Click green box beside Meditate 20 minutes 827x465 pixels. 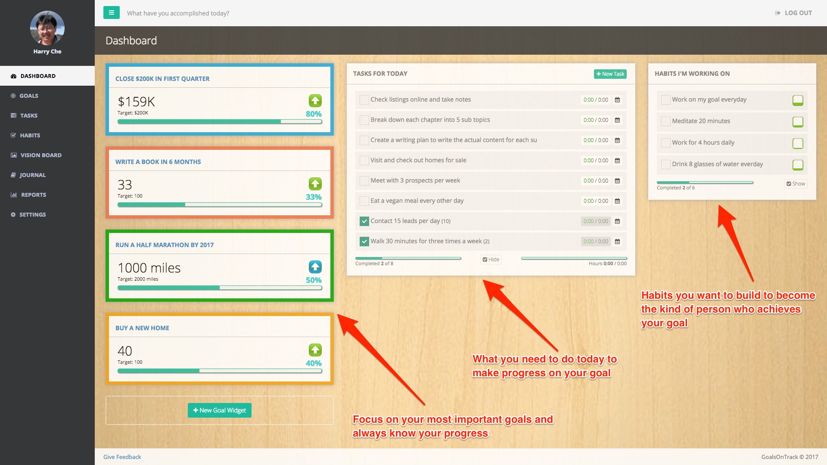pos(797,122)
